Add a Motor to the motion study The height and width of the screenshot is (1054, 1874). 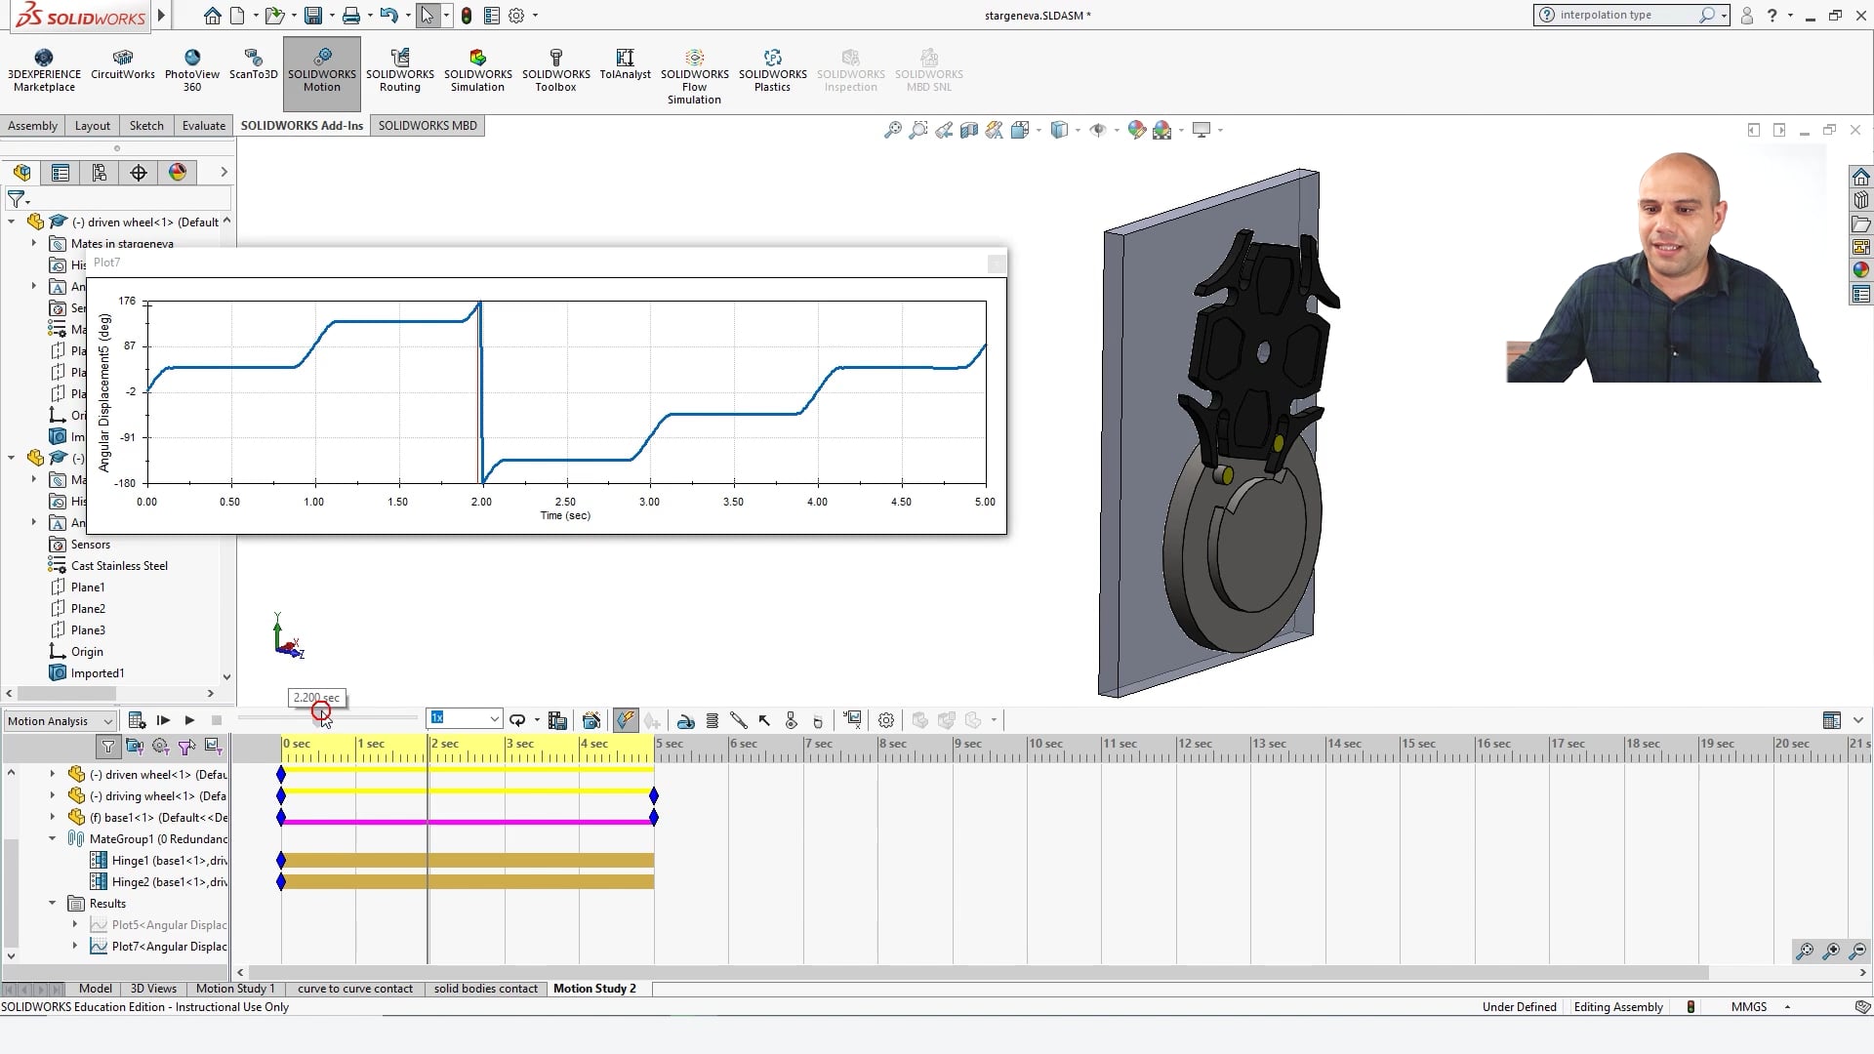click(x=686, y=720)
